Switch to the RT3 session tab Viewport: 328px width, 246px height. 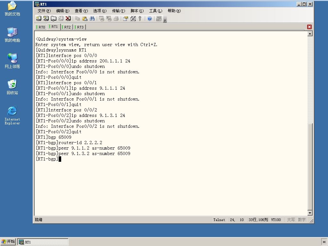click(79, 27)
